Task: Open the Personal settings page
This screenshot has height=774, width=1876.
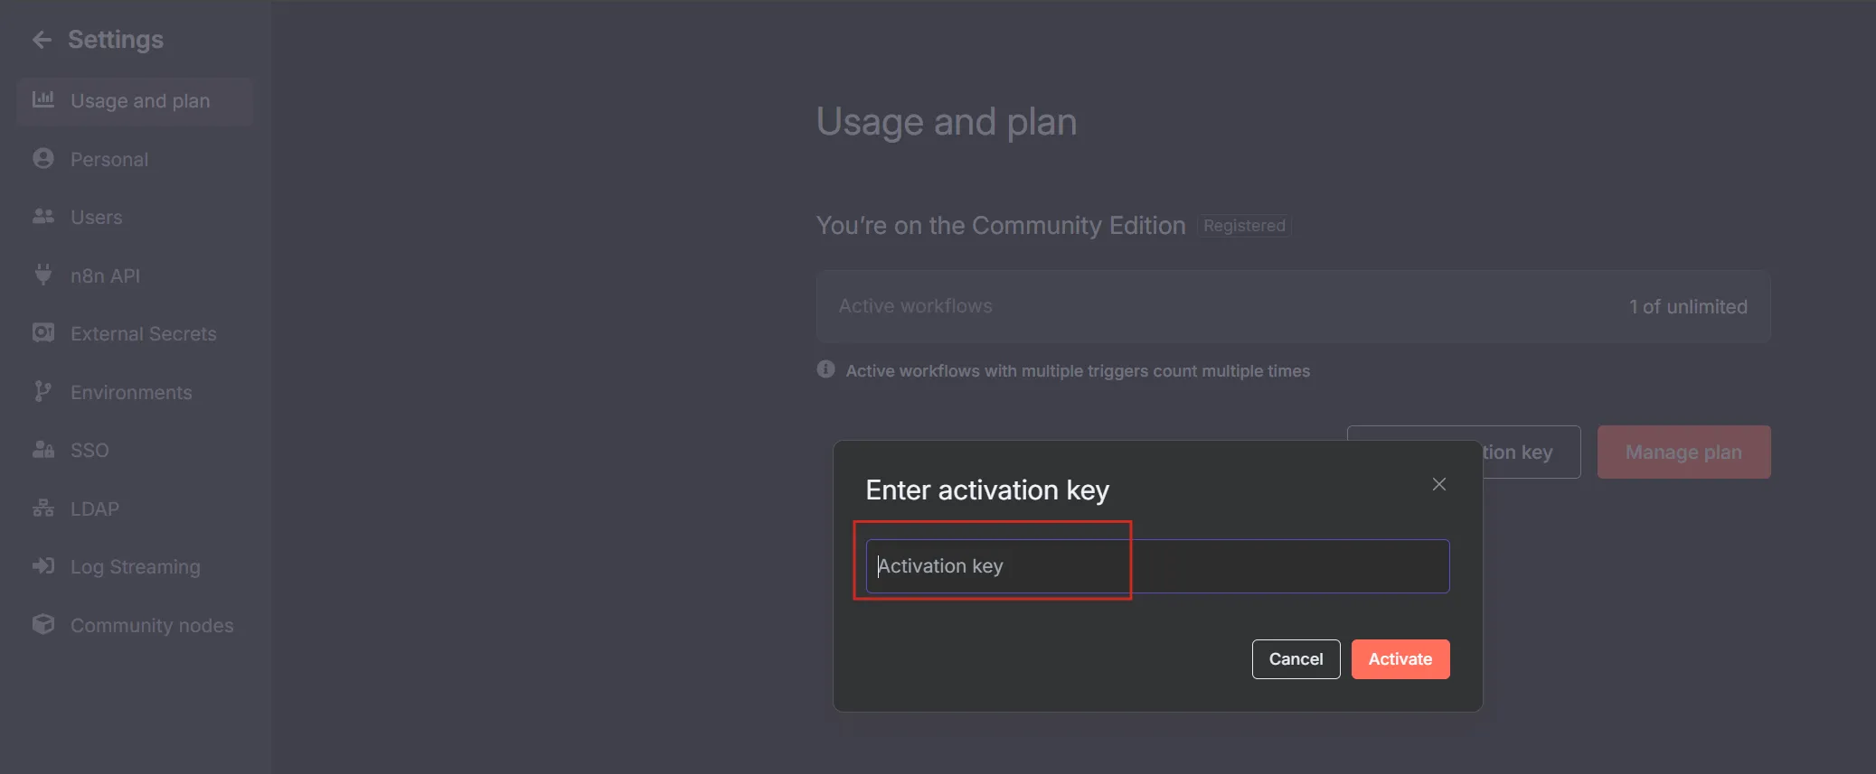Action: 108,158
